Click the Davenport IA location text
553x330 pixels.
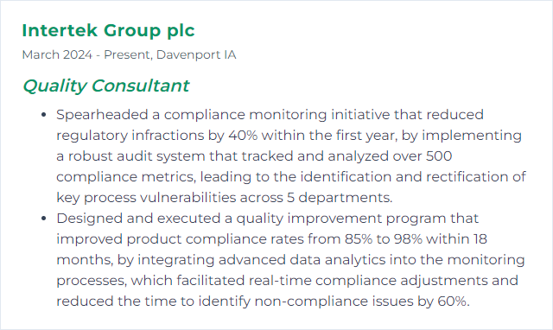tap(196, 55)
